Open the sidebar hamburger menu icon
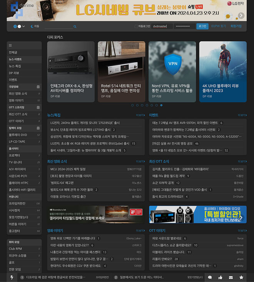The image size is (254, 282). 10,45
